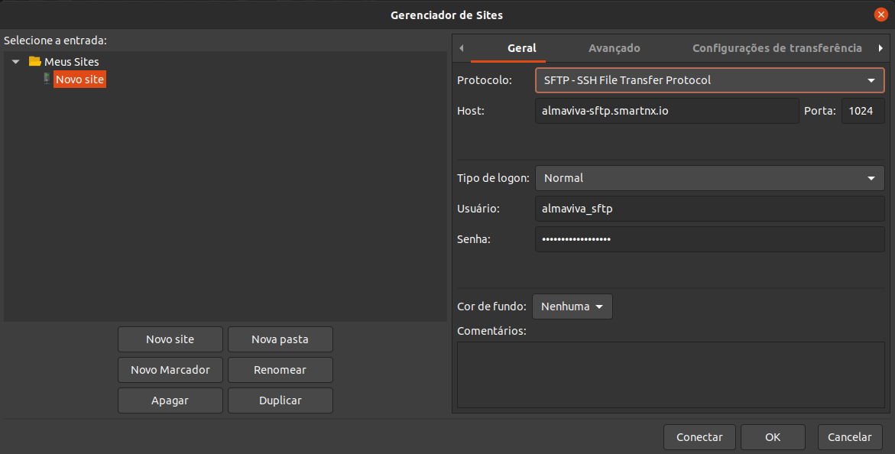Click the Nova pasta button
The height and width of the screenshot is (454, 895).
pos(280,339)
